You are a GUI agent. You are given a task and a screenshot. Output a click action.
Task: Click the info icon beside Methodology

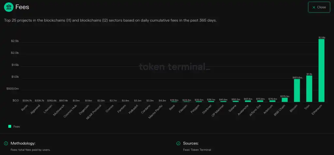(6, 143)
